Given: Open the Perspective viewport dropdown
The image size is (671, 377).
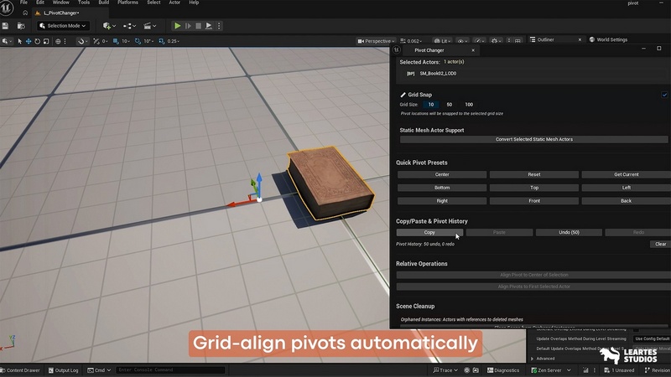Looking at the screenshot, I should (x=377, y=41).
